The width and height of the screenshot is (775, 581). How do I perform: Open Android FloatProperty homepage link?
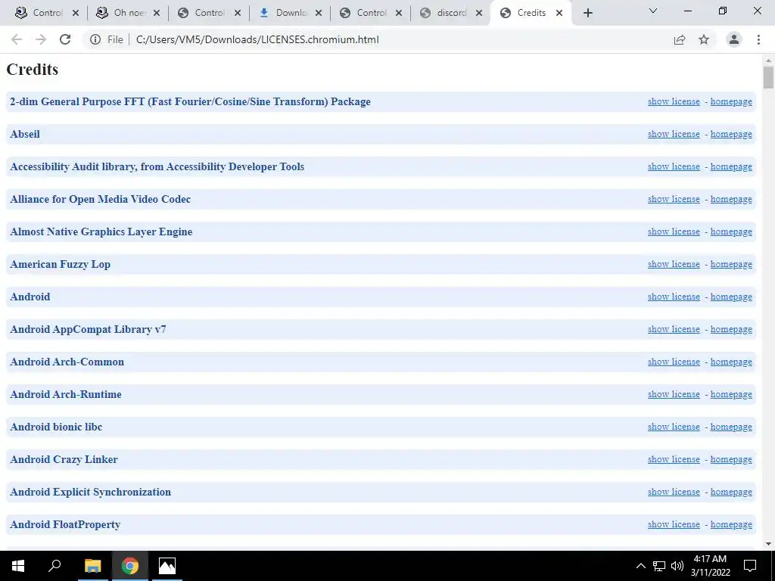tap(731, 525)
